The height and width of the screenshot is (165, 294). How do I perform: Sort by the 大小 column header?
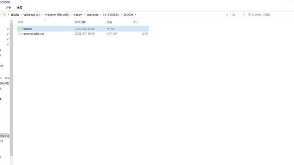[x=136, y=22]
